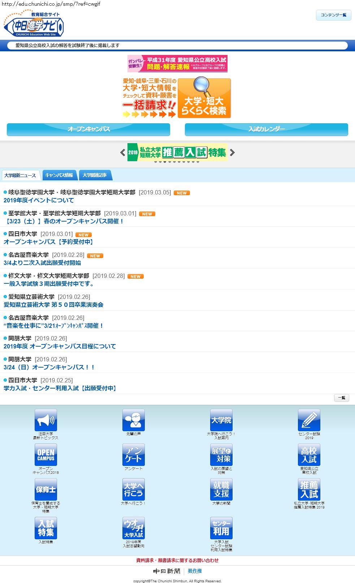Viewport: 355px width, 583px height.
Task: Open the 2019年度イベントについて news link
Action: click(39, 200)
